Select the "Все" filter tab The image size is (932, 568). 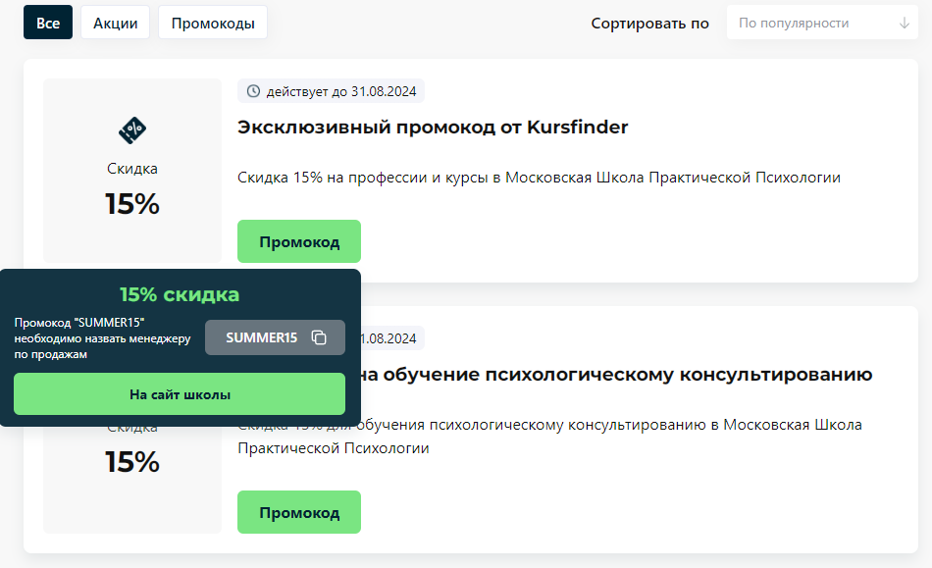pyautogui.click(x=47, y=23)
